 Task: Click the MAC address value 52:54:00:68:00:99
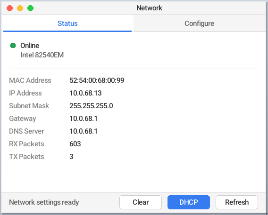tap(97, 80)
